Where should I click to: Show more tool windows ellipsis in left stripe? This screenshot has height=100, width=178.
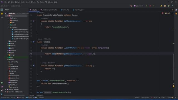coord(2,17)
